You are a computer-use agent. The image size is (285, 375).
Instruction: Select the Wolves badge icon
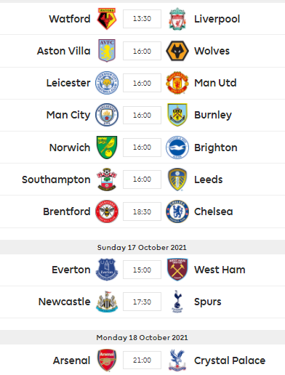[x=177, y=51]
